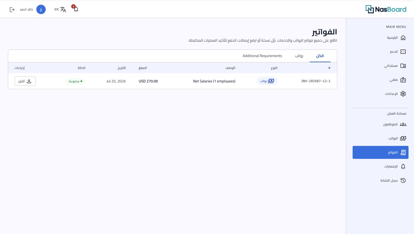The height and width of the screenshot is (234, 414).
Task: Click the blue user avatar circle
Action: pos(41,9)
